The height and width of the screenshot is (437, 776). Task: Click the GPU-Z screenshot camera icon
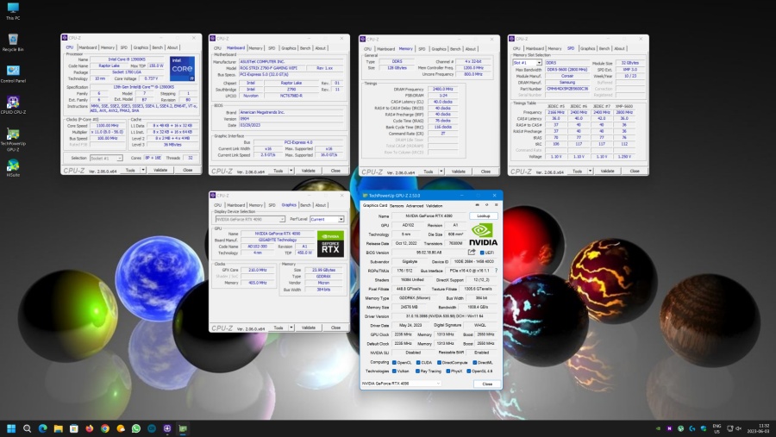coord(475,205)
